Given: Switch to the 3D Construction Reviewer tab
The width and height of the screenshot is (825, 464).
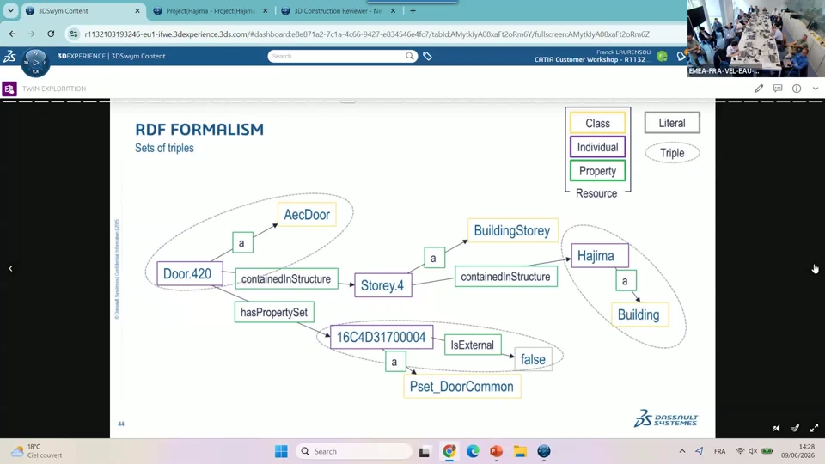Looking at the screenshot, I should [x=337, y=10].
